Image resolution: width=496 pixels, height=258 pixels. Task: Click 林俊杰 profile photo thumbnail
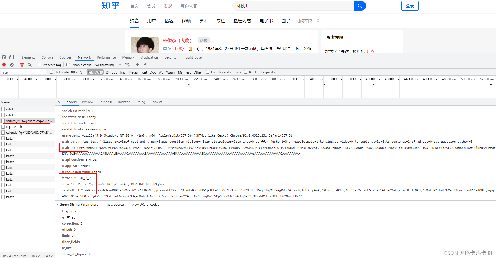(145, 45)
